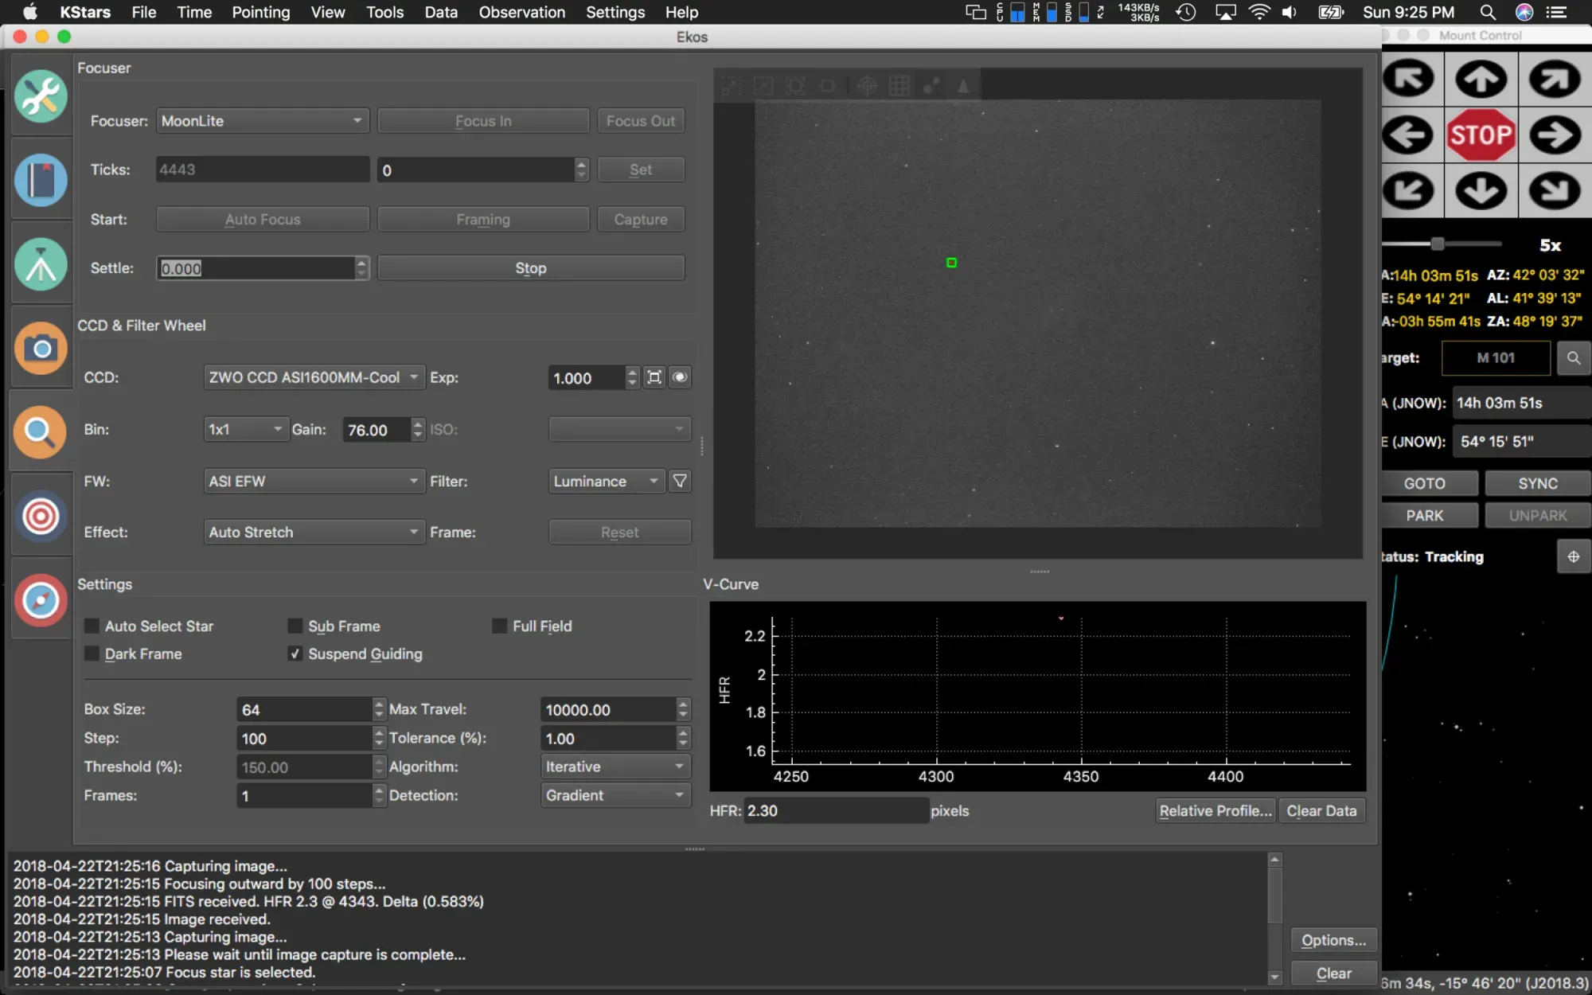Image resolution: width=1592 pixels, height=995 pixels.
Task: Click the mount target search magnifier
Action: (x=1573, y=358)
